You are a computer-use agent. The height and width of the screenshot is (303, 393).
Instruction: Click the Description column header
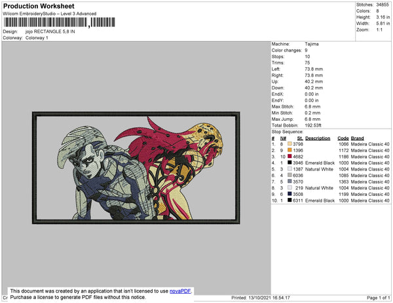click(x=318, y=138)
